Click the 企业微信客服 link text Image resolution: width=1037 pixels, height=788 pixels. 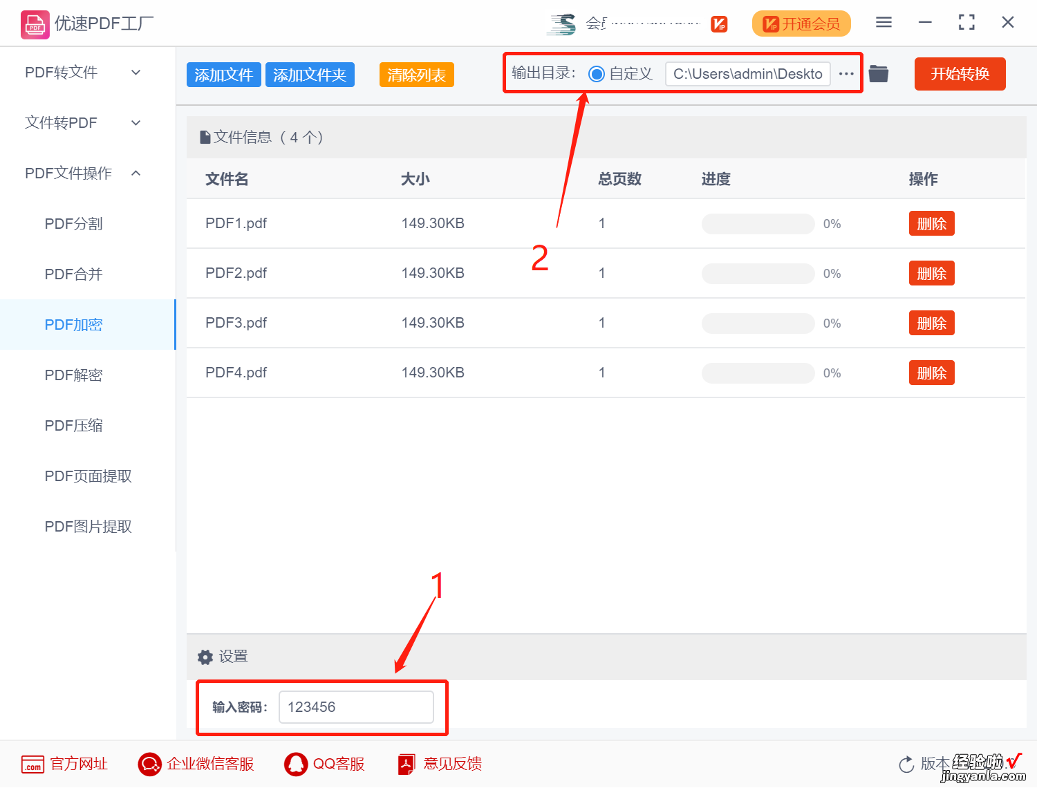210,764
